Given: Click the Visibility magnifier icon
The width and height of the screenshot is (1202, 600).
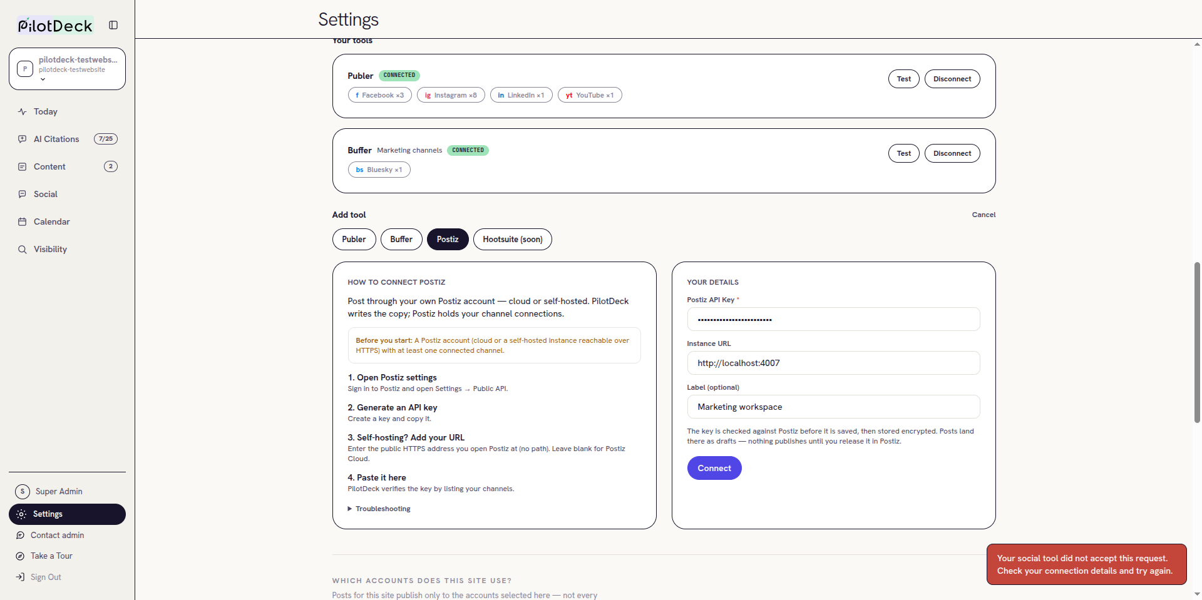Looking at the screenshot, I should click(x=23, y=249).
